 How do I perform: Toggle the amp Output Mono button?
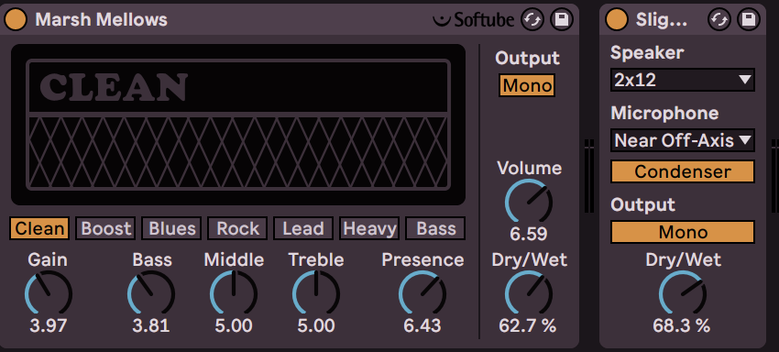click(x=527, y=86)
